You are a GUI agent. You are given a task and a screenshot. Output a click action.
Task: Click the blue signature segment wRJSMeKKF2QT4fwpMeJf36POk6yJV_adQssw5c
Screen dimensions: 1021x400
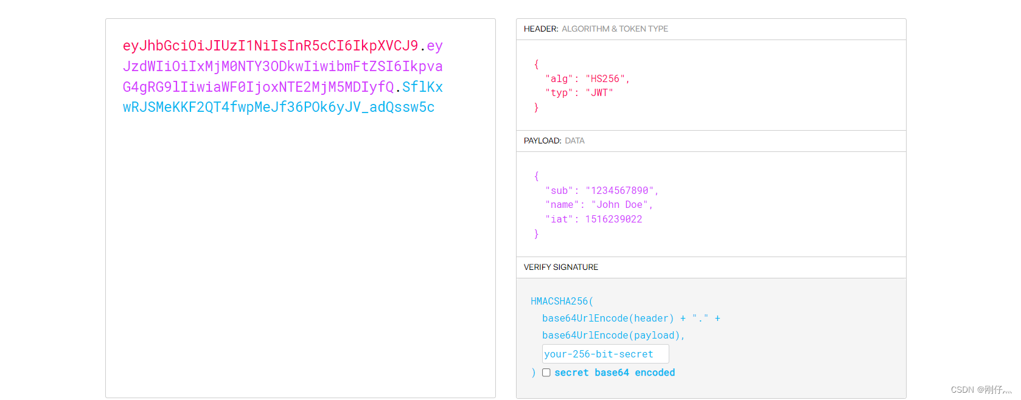[279, 108]
